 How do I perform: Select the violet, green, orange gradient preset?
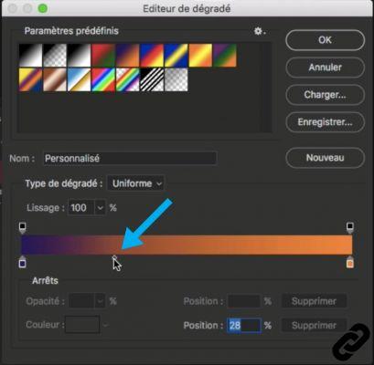pyautogui.click(x=225, y=56)
